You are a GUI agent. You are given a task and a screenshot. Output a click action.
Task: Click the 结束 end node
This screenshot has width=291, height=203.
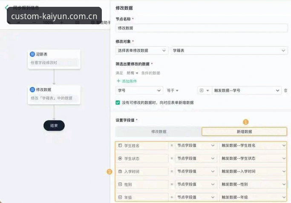coord(54,126)
